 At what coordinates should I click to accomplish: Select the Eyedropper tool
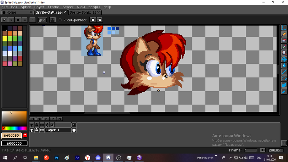click(x=284, y=47)
